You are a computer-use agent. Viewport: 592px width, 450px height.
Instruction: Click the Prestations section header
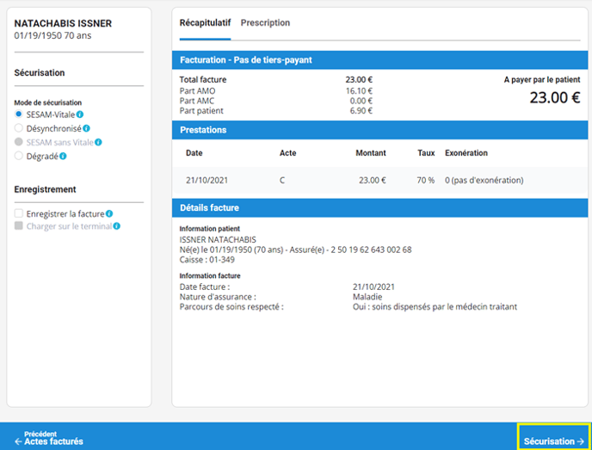379,130
